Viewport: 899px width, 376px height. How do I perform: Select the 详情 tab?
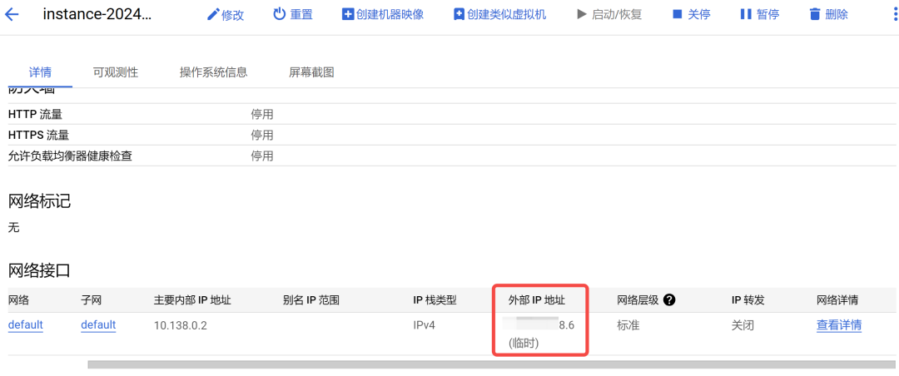(40, 72)
